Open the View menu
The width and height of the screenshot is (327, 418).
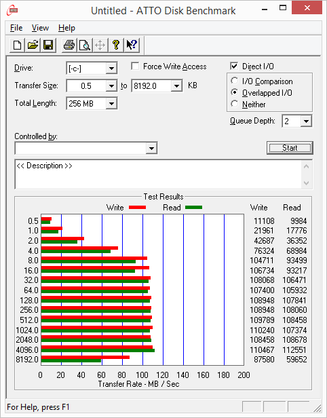[x=40, y=28]
